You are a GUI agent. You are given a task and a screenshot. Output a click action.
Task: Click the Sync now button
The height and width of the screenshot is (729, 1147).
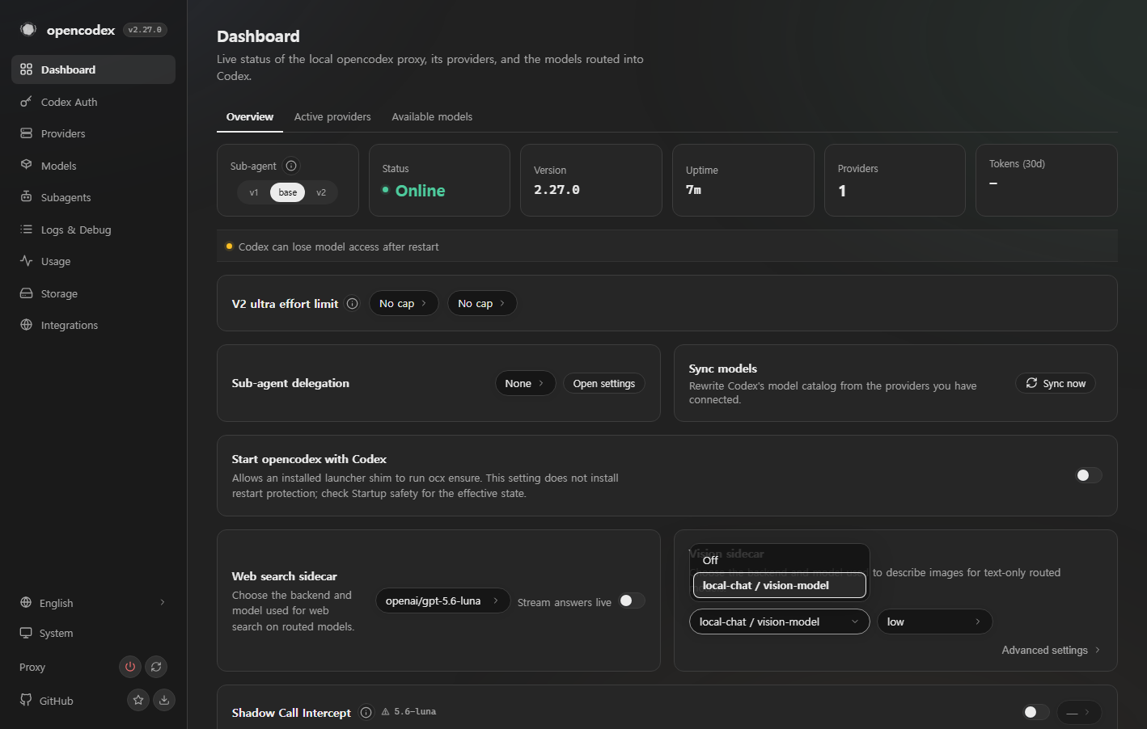[1056, 383]
